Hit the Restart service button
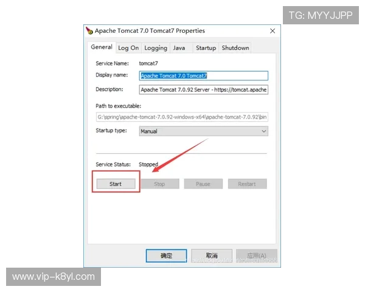The image size is (365, 292). [247, 184]
